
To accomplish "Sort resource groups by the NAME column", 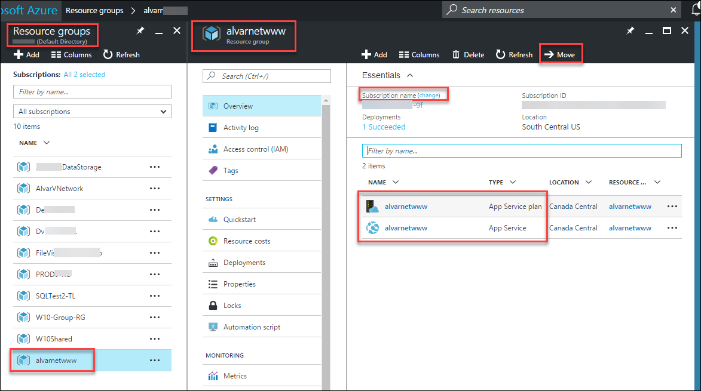I will pyautogui.click(x=34, y=143).
